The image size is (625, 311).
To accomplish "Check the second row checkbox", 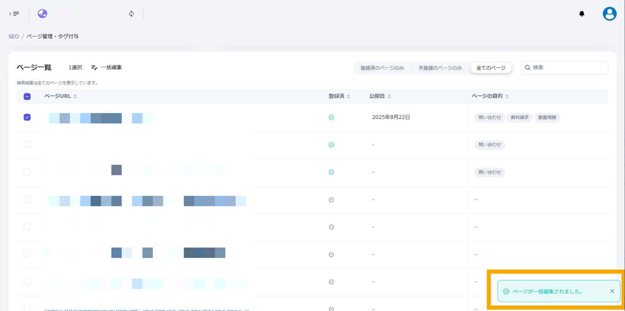I will click(27, 144).
